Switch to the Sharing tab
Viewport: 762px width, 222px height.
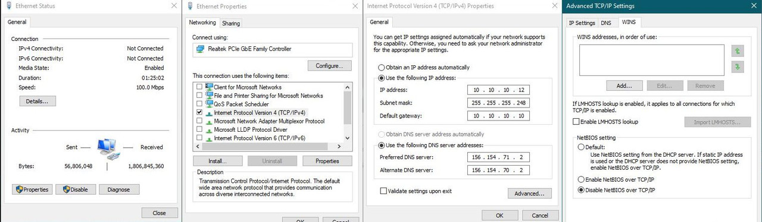(231, 24)
